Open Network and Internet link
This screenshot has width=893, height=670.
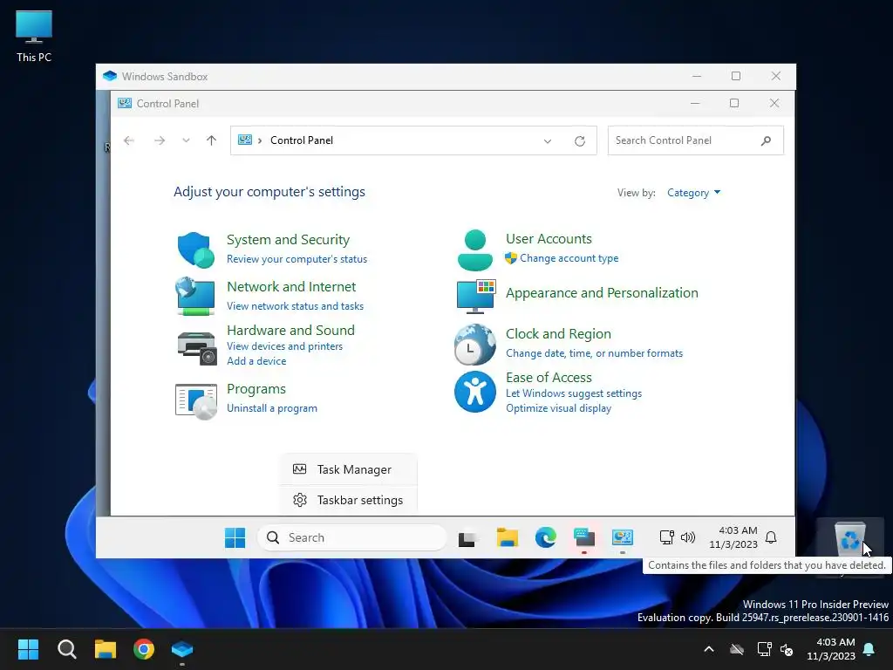(291, 286)
